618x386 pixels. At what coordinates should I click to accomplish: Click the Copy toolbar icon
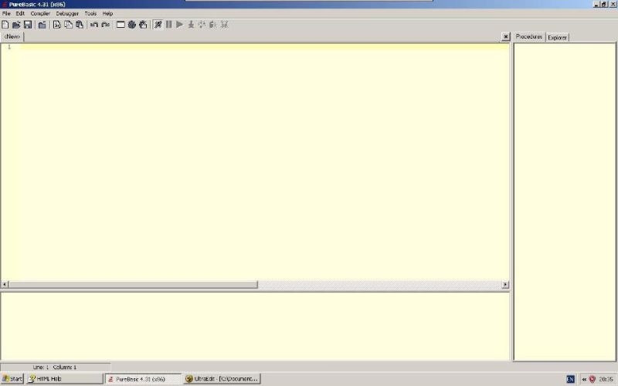[x=68, y=25]
